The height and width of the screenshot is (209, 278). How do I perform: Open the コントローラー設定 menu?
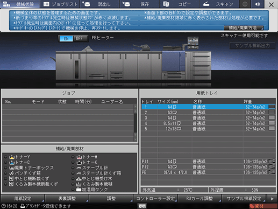pyautogui.click(x=155, y=198)
